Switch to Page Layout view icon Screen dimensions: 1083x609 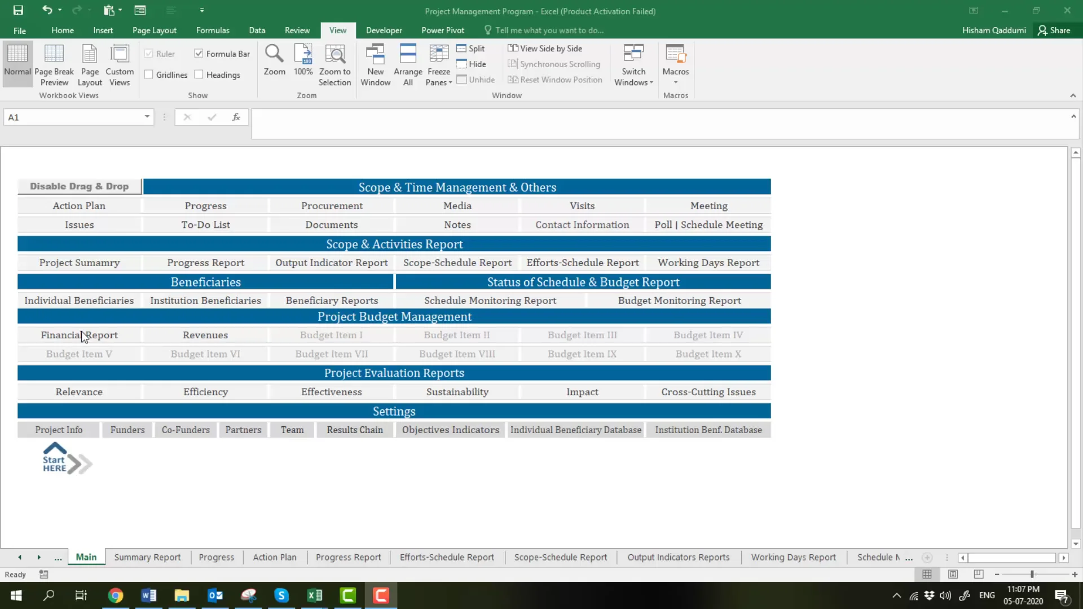point(90,64)
